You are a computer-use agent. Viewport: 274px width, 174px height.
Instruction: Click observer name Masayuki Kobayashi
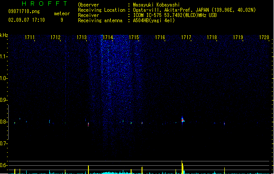click(156, 5)
